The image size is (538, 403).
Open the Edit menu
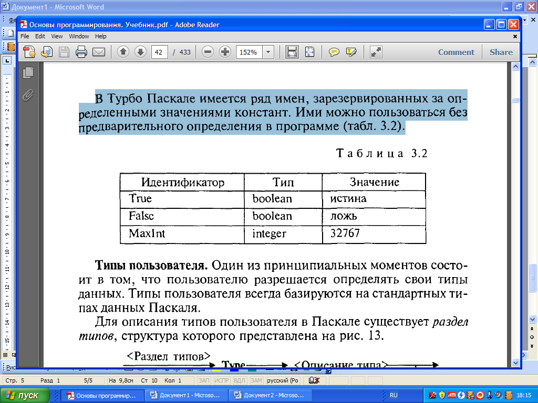coord(40,36)
